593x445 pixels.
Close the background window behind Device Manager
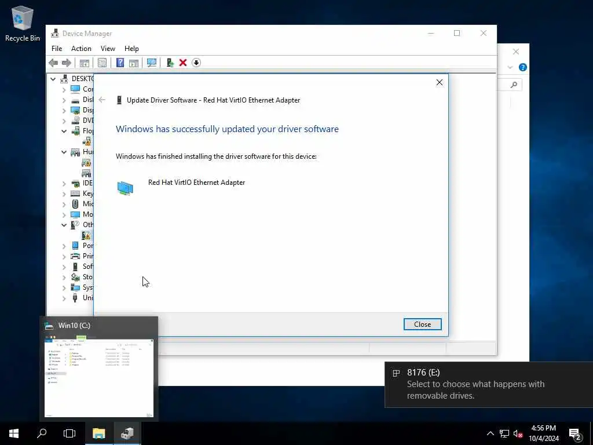516,52
